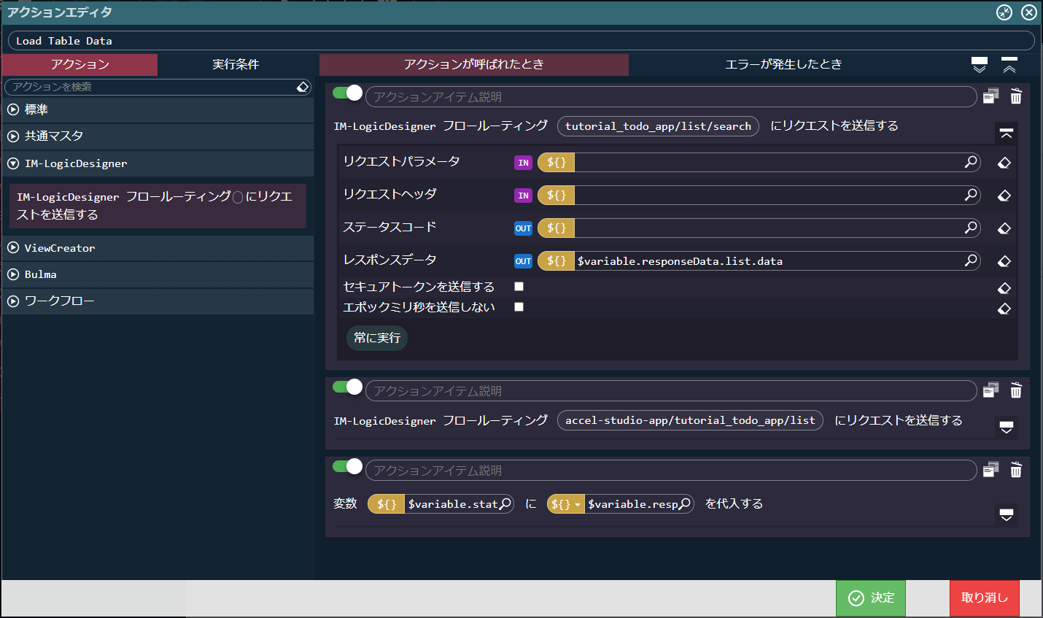Viewport: 1043px width, 618px height.
Task: Reset エポックミリ秒を送信しない with eraser icon
Action: 1004,309
